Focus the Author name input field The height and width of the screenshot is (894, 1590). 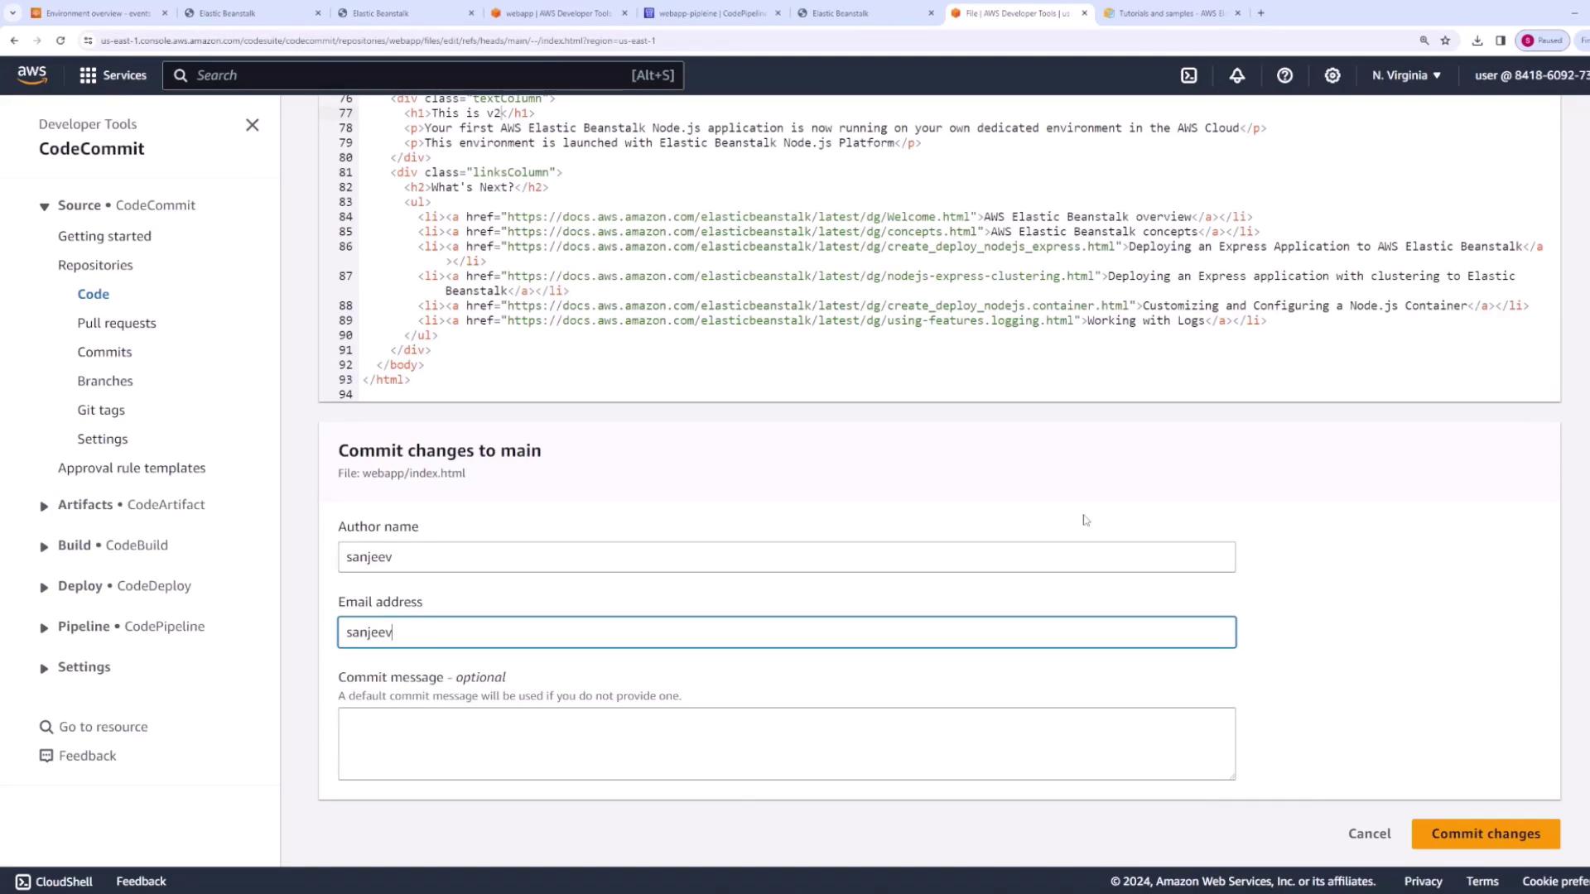click(786, 557)
